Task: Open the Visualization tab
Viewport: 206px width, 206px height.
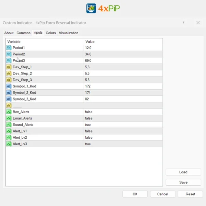Action: [x=68, y=33]
